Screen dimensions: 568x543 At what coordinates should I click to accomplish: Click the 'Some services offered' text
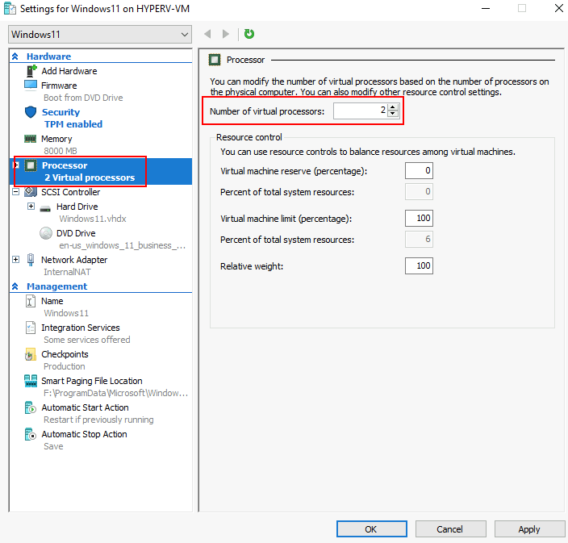coord(87,340)
